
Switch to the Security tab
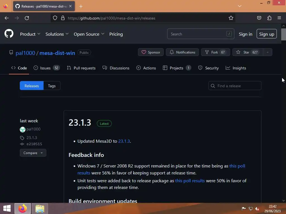[208, 68]
